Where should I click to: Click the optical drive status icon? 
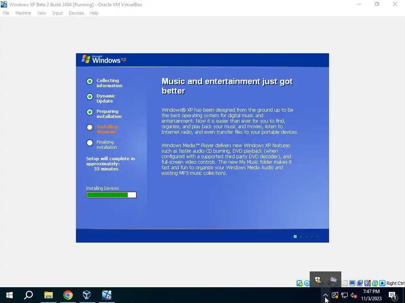[x=307, y=283]
